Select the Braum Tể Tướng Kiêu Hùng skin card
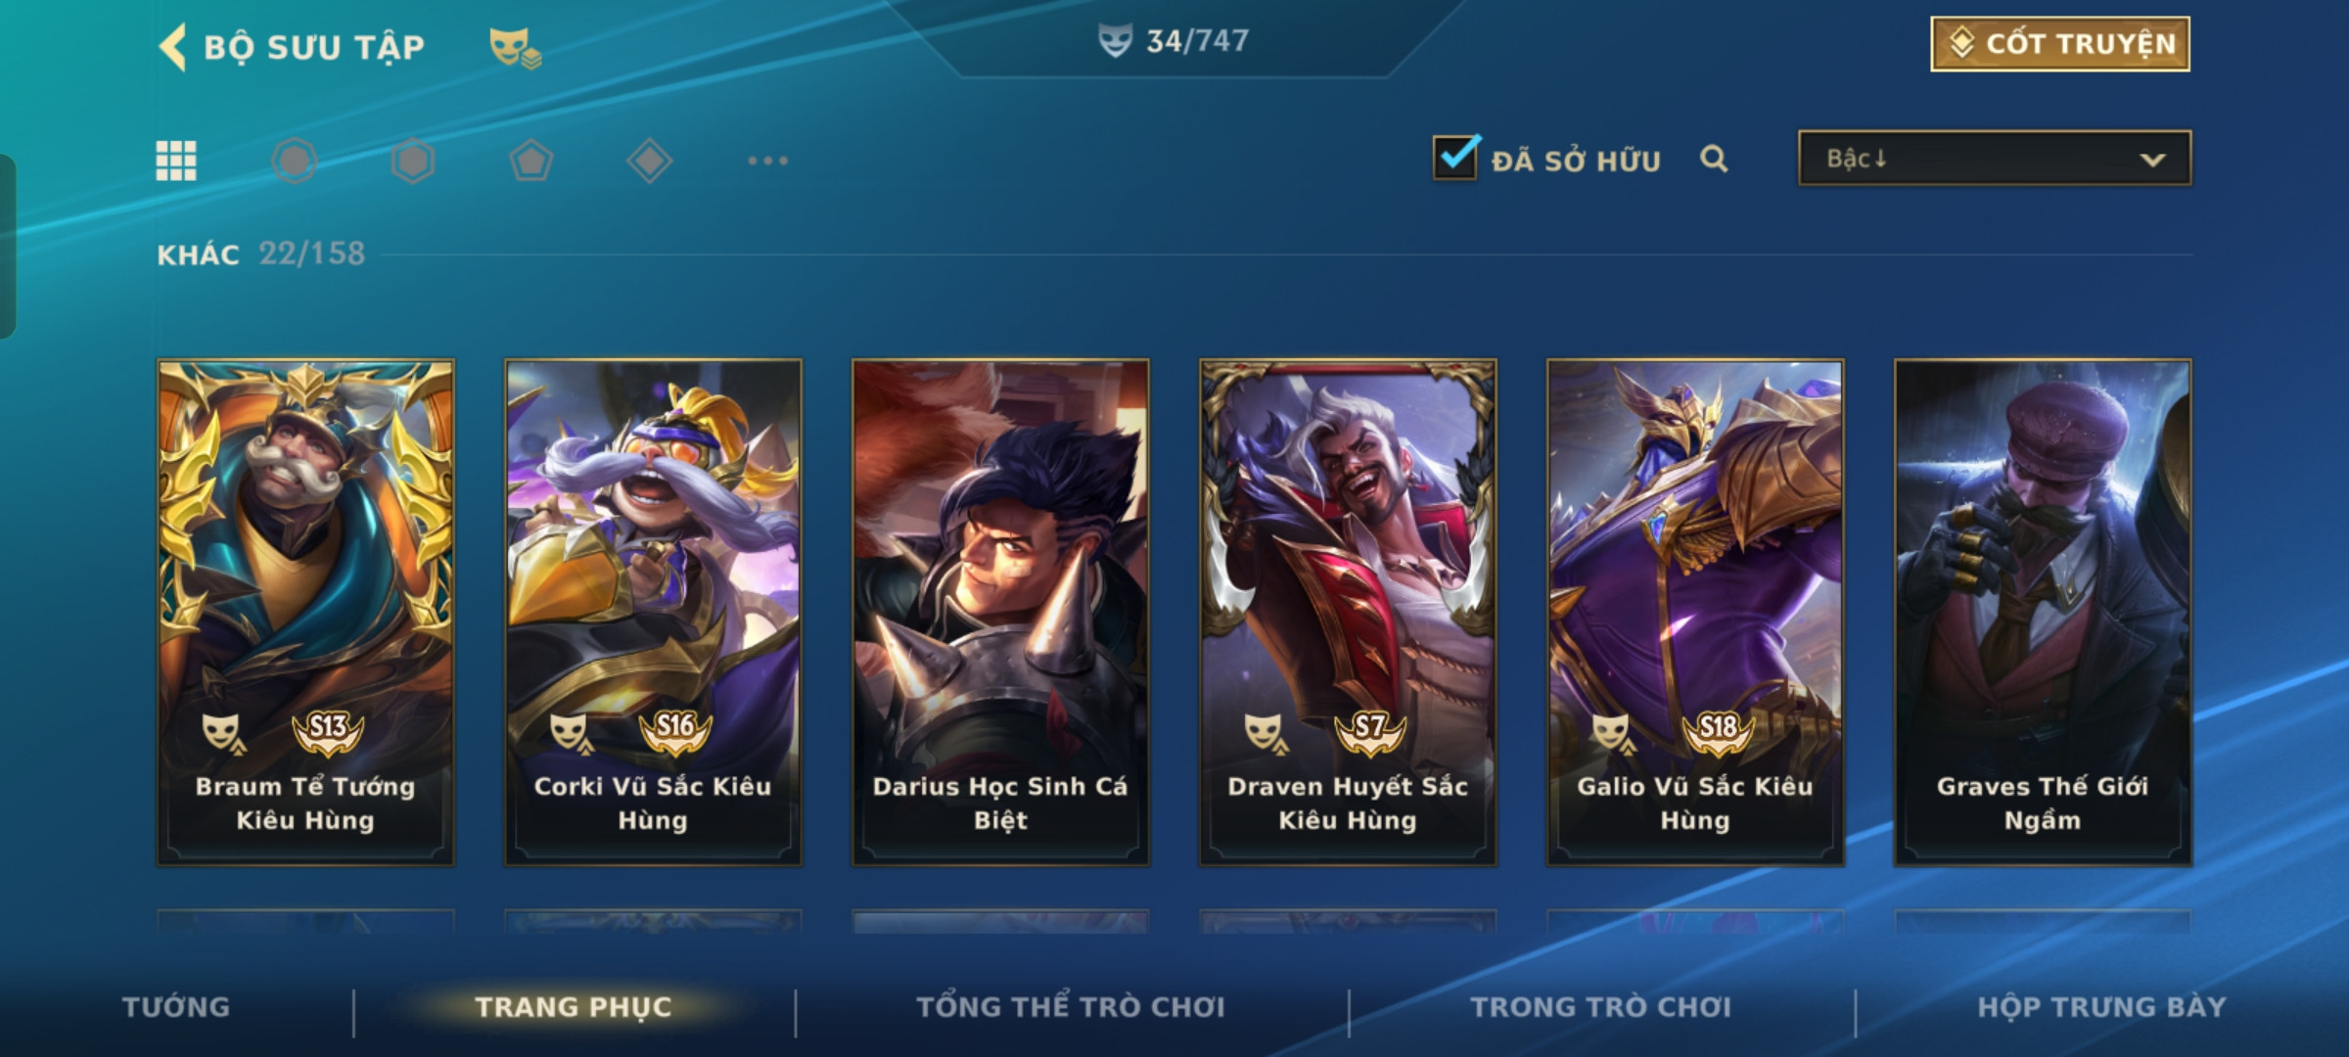2349x1057 pixels. [x=305, y=613]
